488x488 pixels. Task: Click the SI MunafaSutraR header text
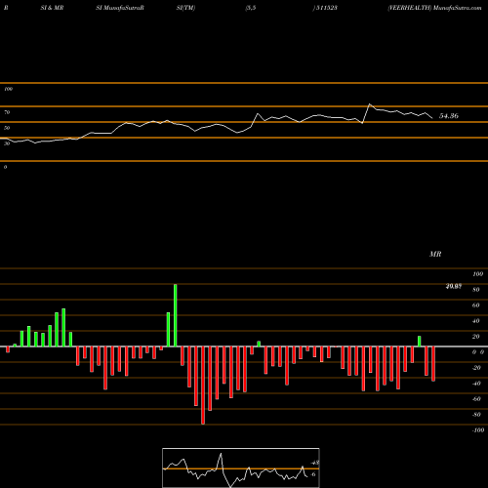pyautogui.click(x=120, y=8)
